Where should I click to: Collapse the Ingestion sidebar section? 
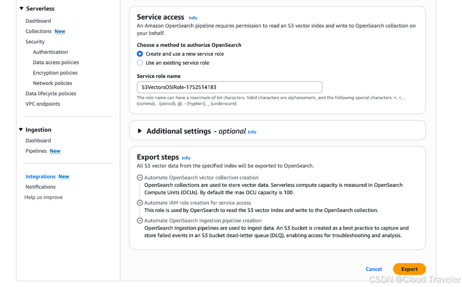pos(21,130)
